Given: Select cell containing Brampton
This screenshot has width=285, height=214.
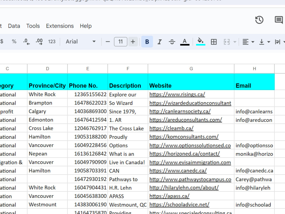Looking at the screenshot, I should 47,103.
